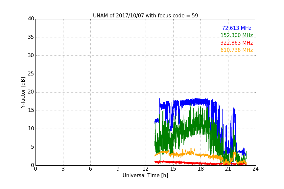The width and height of the screenshot is (284, 189).
Task: Click the y-axis tick label 20
Action: 31,92
